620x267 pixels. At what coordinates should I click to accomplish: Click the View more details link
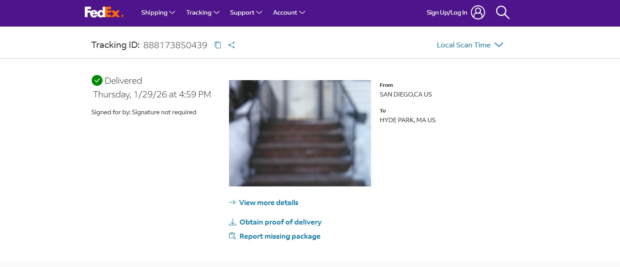269,202
